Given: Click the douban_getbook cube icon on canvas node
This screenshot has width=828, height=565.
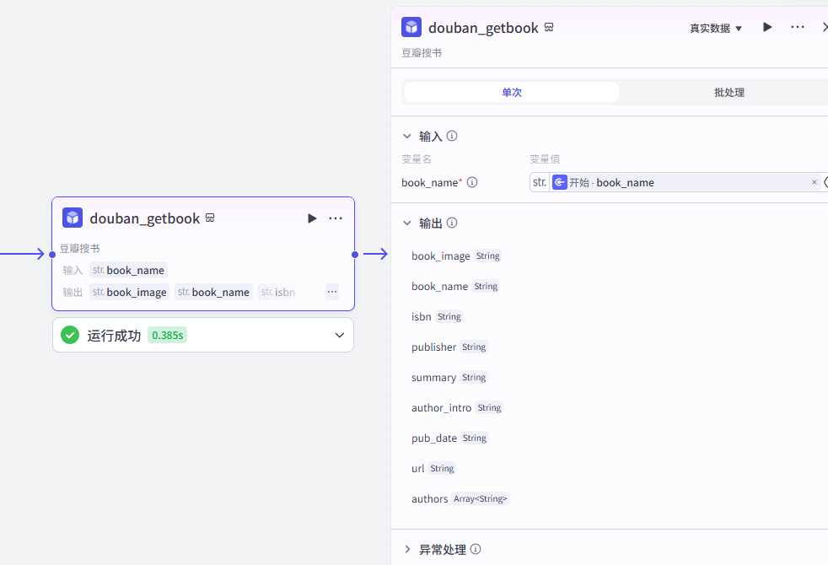Looking at the screenshot, I should tap(73, 218).
